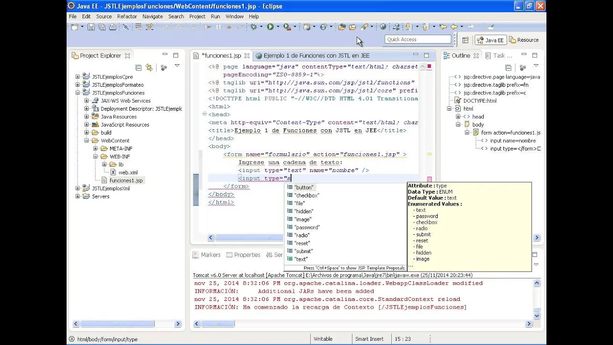
Task: Collapse the JSTLEjemplosFunciones project node
Action: click(78, 93)
